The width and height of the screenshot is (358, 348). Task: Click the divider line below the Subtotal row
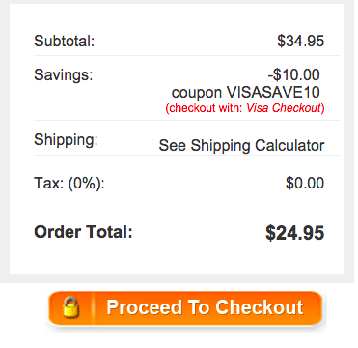pos(186,55)
